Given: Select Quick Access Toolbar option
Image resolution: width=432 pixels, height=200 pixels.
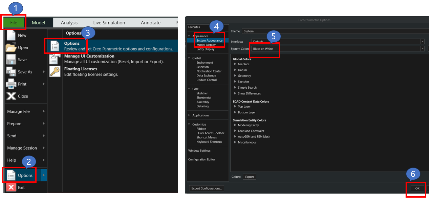Looking at the screenshot, I should tap(210, 133).
